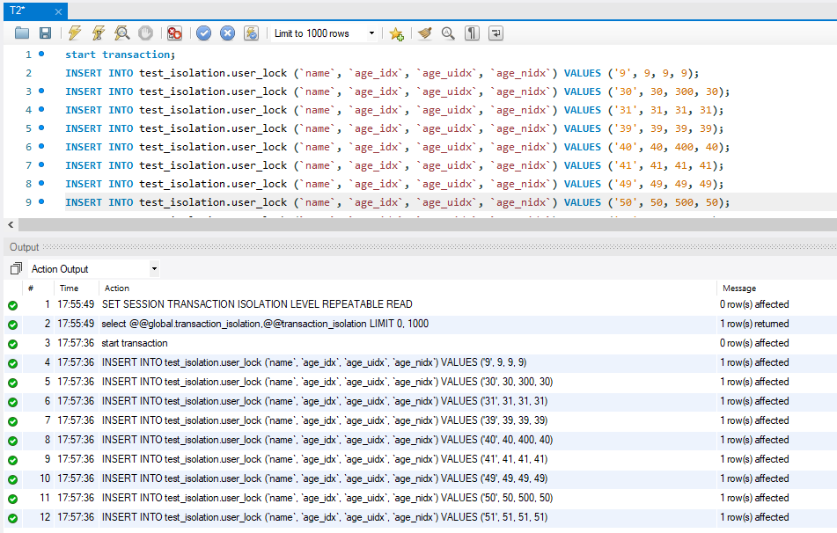The height and width of the screenshot is (533, 837).
Task: Click green success status icon of output row 1
Action: (x=13, y=305)
